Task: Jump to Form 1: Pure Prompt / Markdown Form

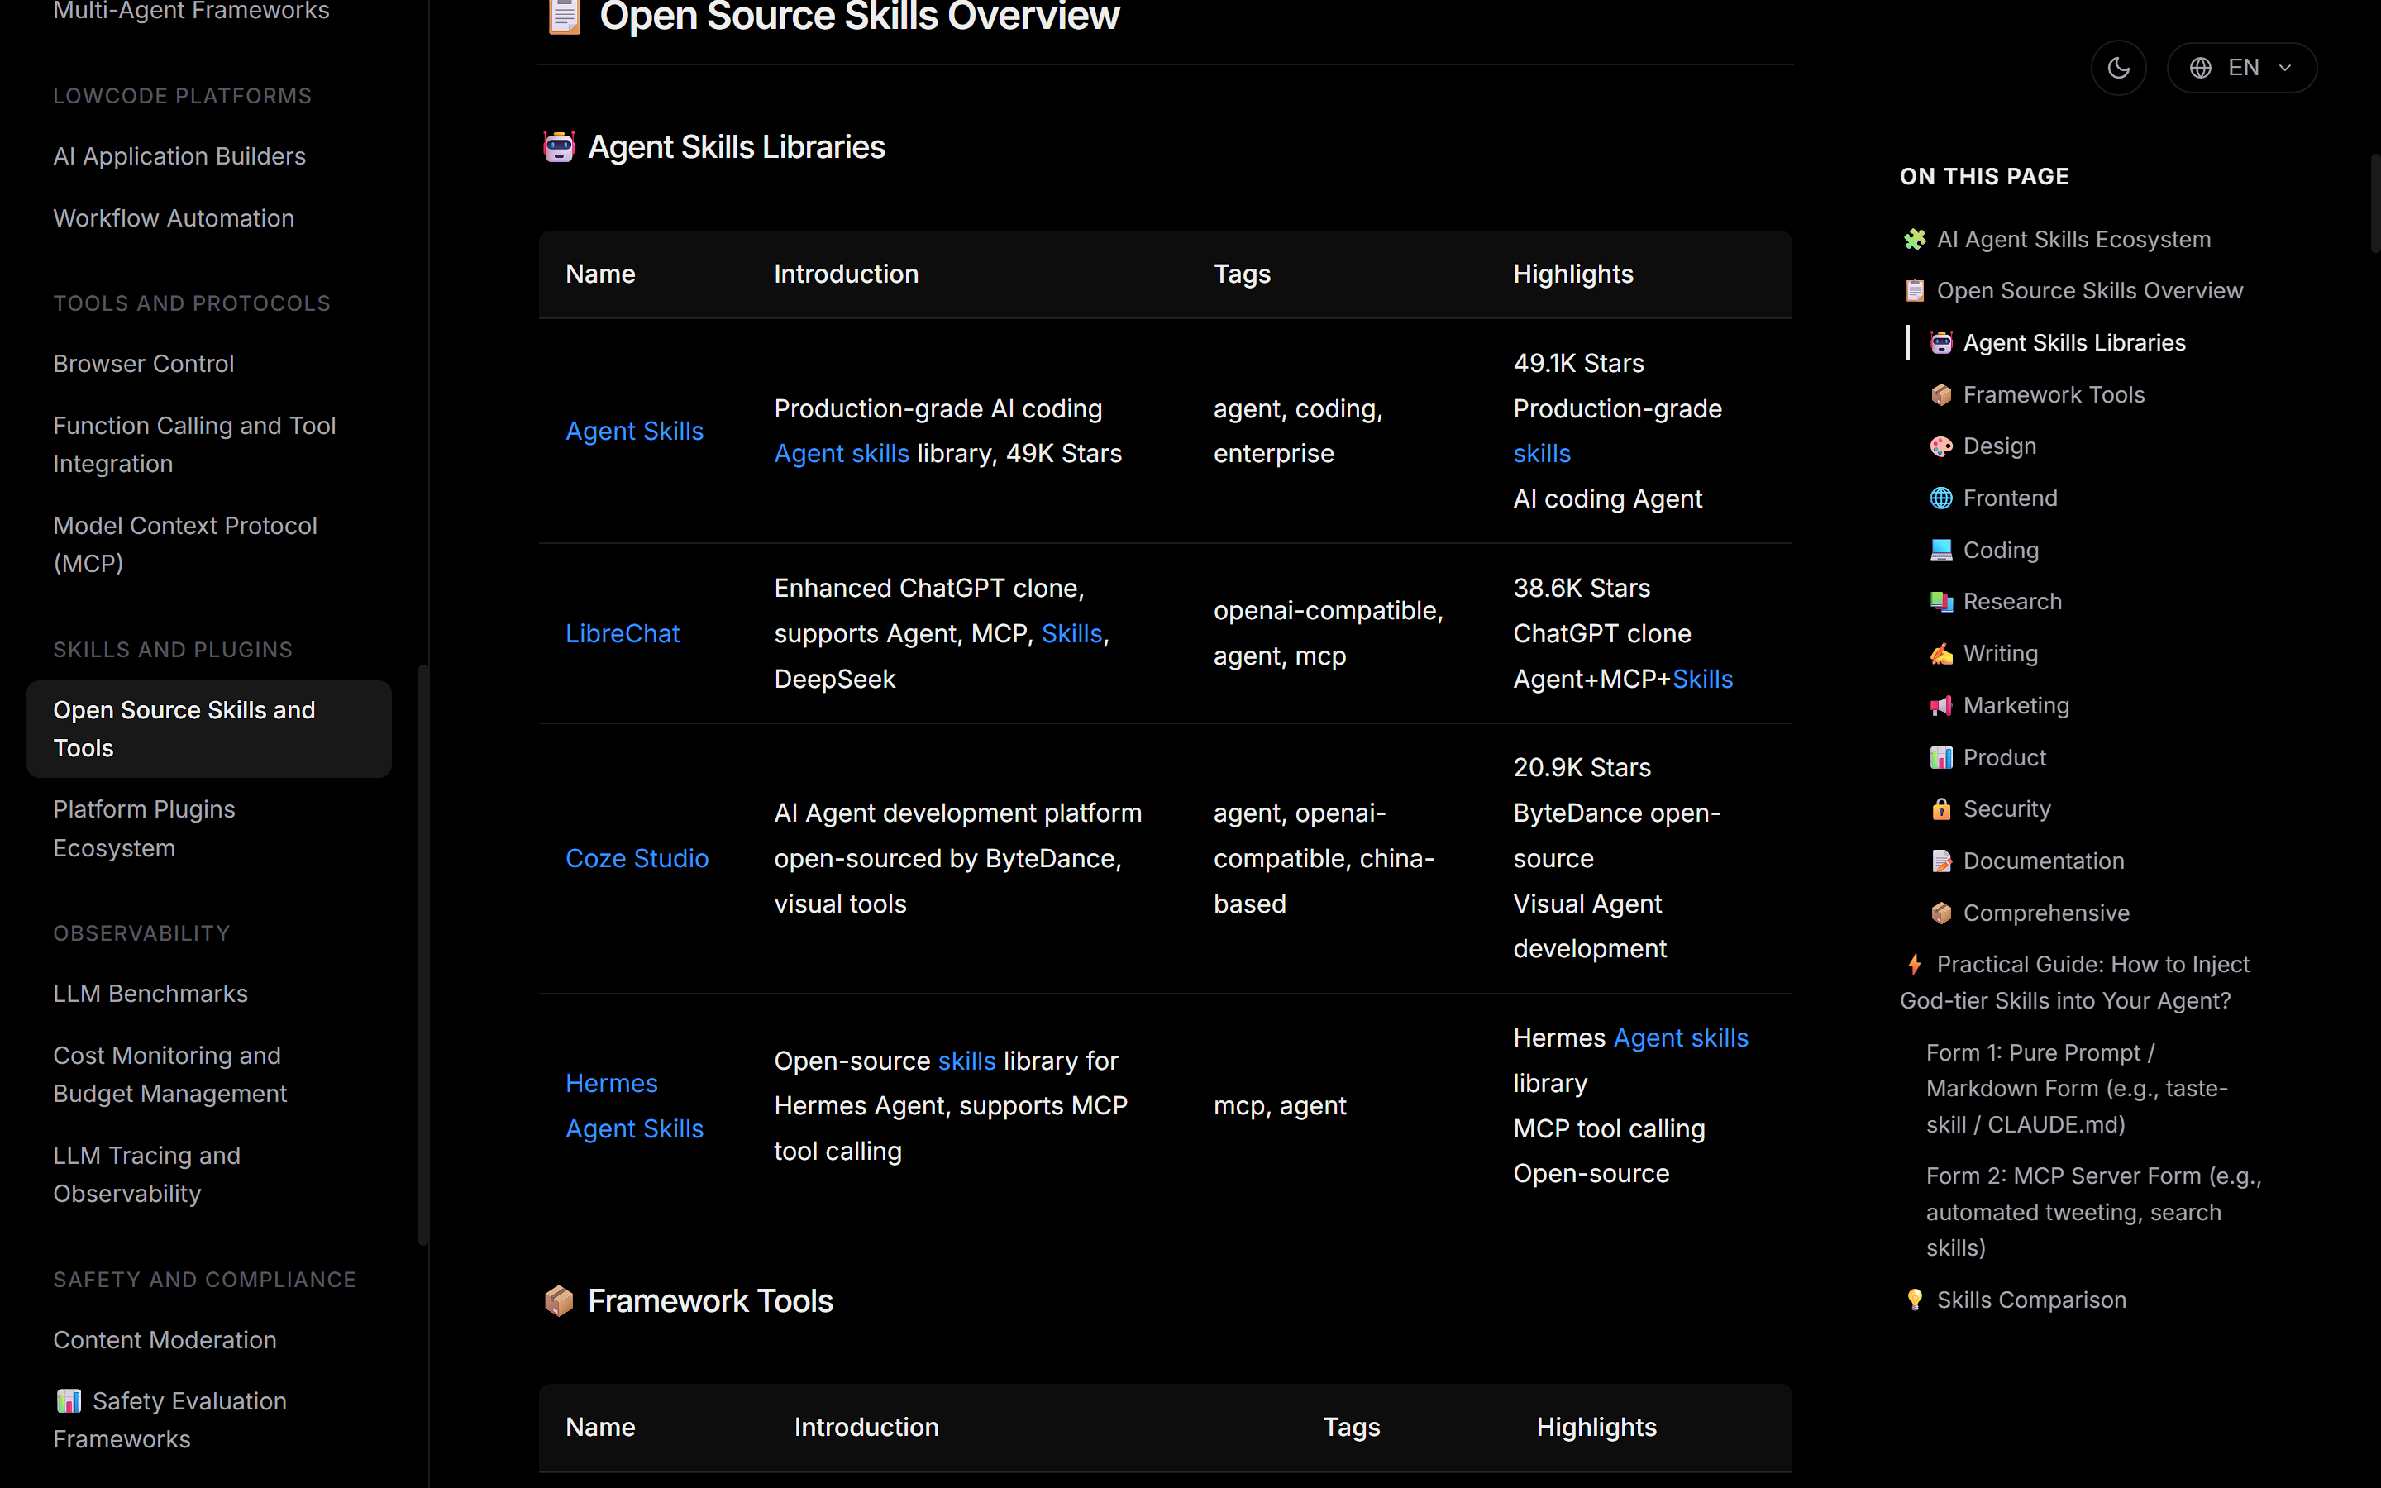Action: [x=2077, y=1089]
